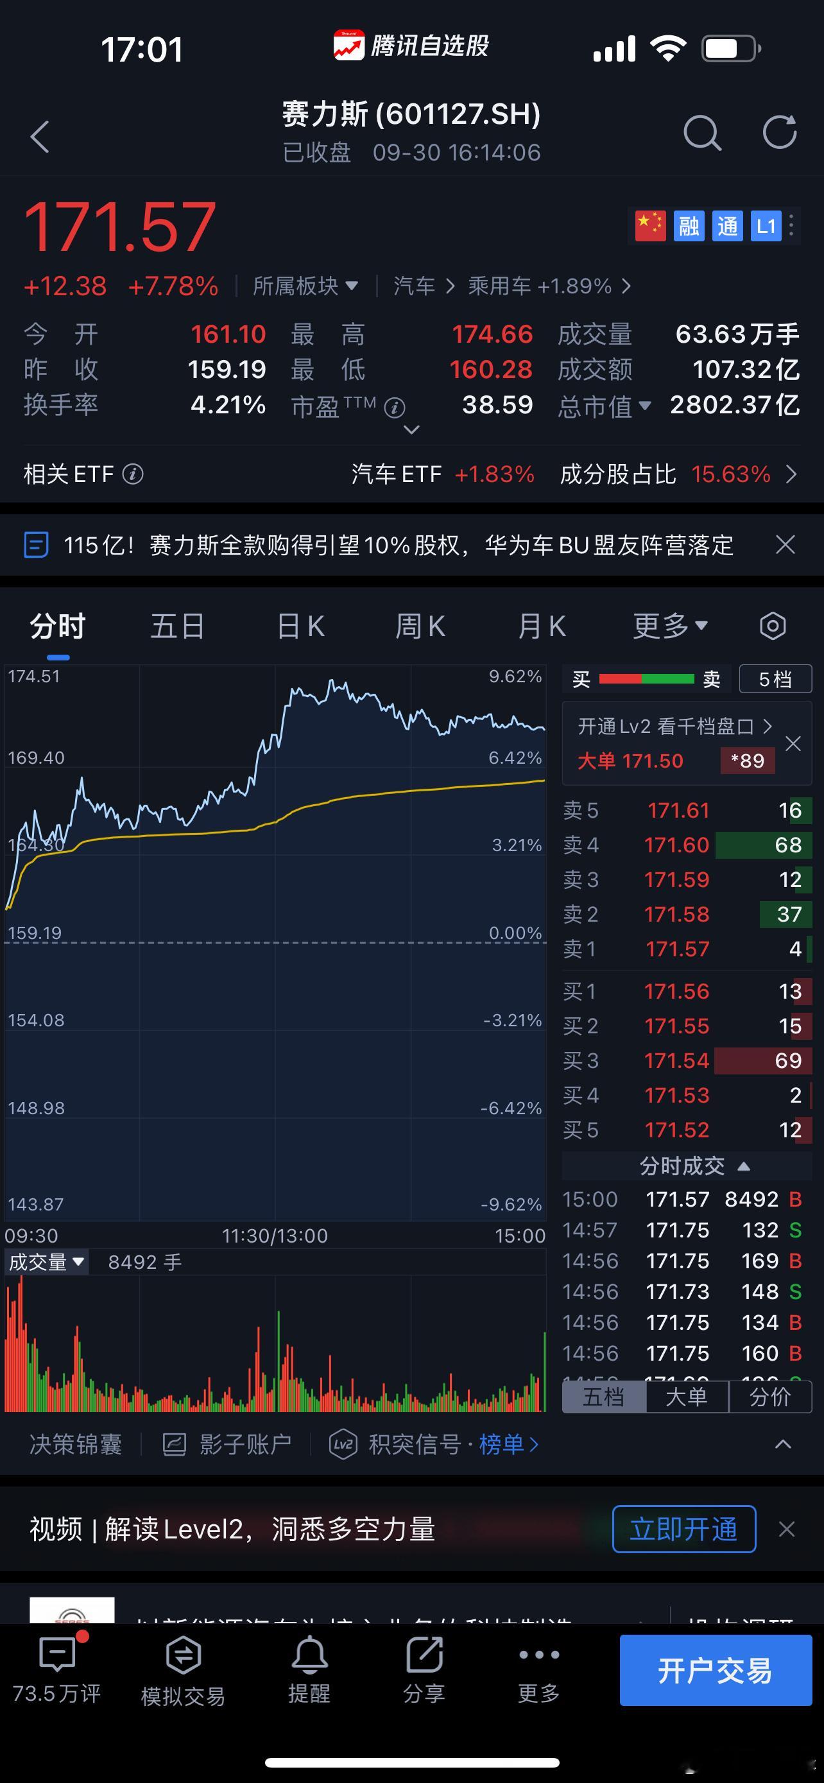This screenshot has width=824, height=1783.
Task: Toggle the 5档 depth button
Action: [x=776, y=679]
